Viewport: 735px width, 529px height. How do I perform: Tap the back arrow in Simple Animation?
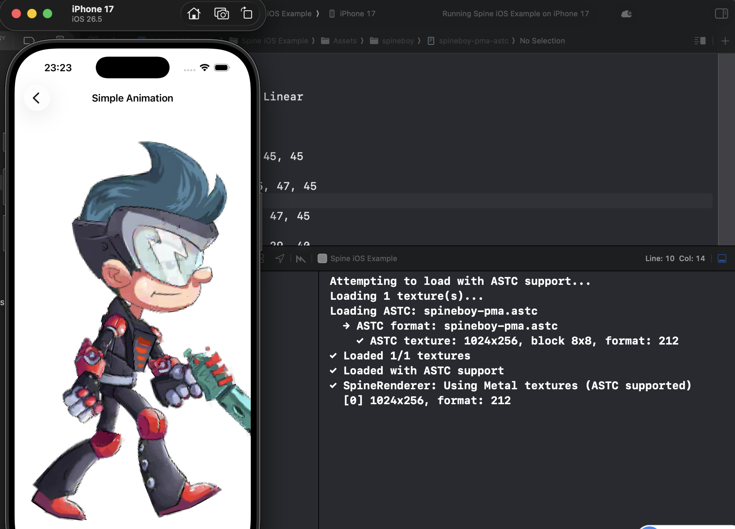(37, 98)
